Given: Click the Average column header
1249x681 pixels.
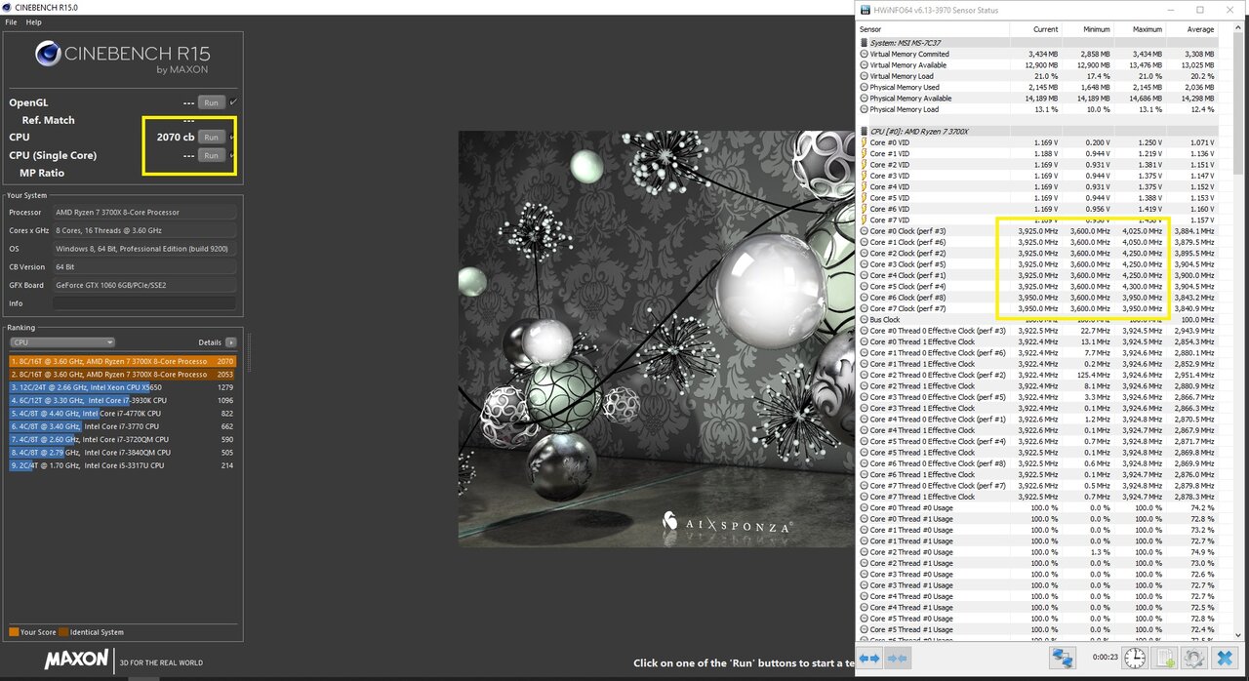Looking at the screenshot, I should pos(1200,29).
